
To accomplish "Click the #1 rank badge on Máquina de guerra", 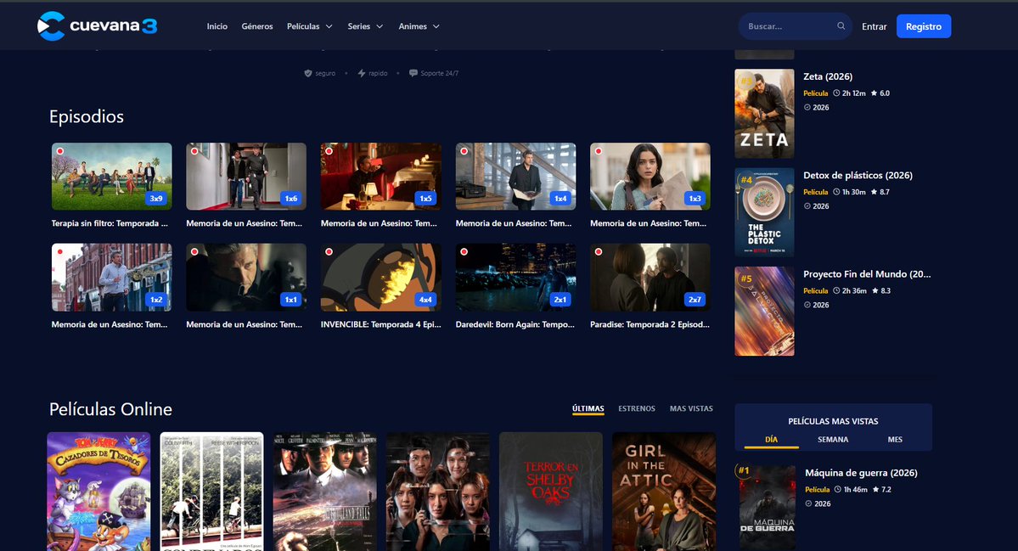I will tap(744, 470).
